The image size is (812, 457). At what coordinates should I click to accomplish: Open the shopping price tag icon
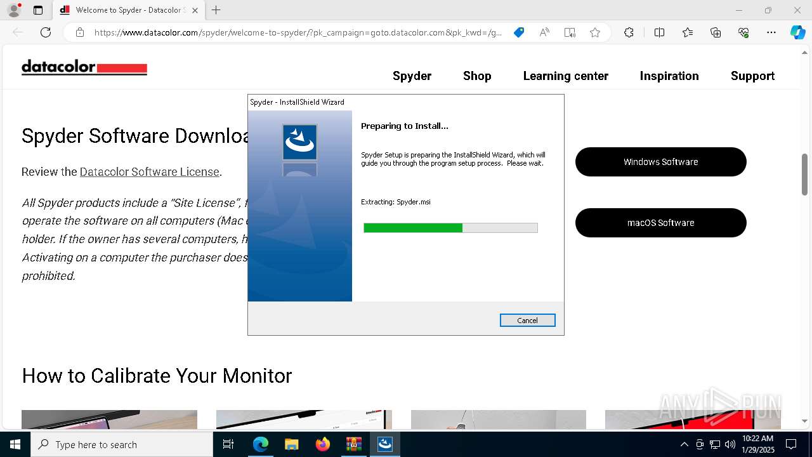click(519, 32)
